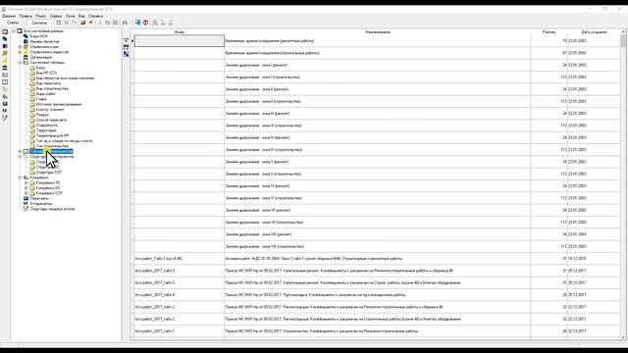Collapse the Концовки tree node
The width and height of the screenshot is (628, 353).
20,177
